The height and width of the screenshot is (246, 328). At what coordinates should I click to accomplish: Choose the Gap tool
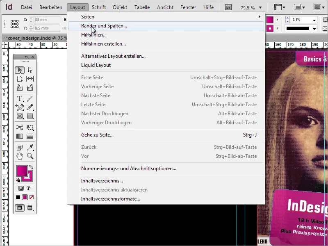click(x=30, y=79)
